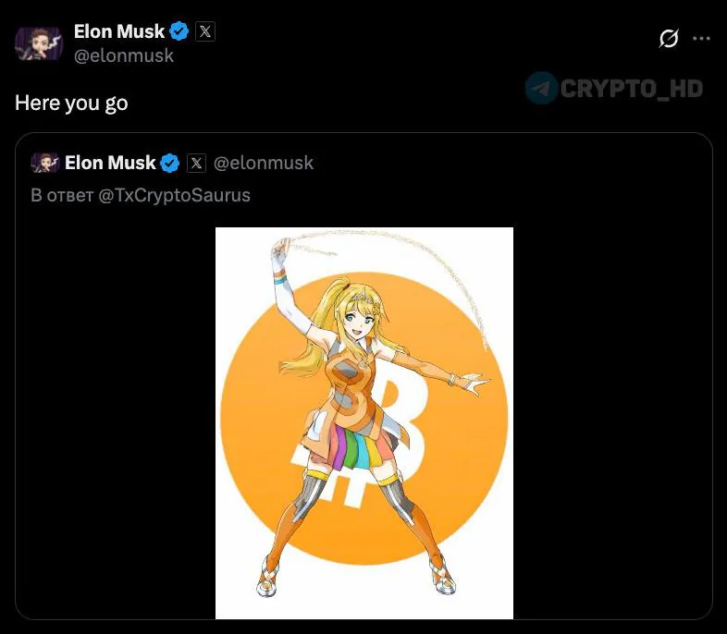The image size is (727, 634).
Task: Click the "В ответ" reply label
Action: click(x=62, y=195)
